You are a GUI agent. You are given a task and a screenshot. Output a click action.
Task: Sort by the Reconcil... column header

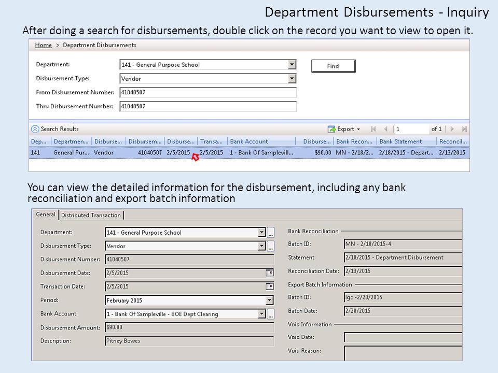click(453, 141)
